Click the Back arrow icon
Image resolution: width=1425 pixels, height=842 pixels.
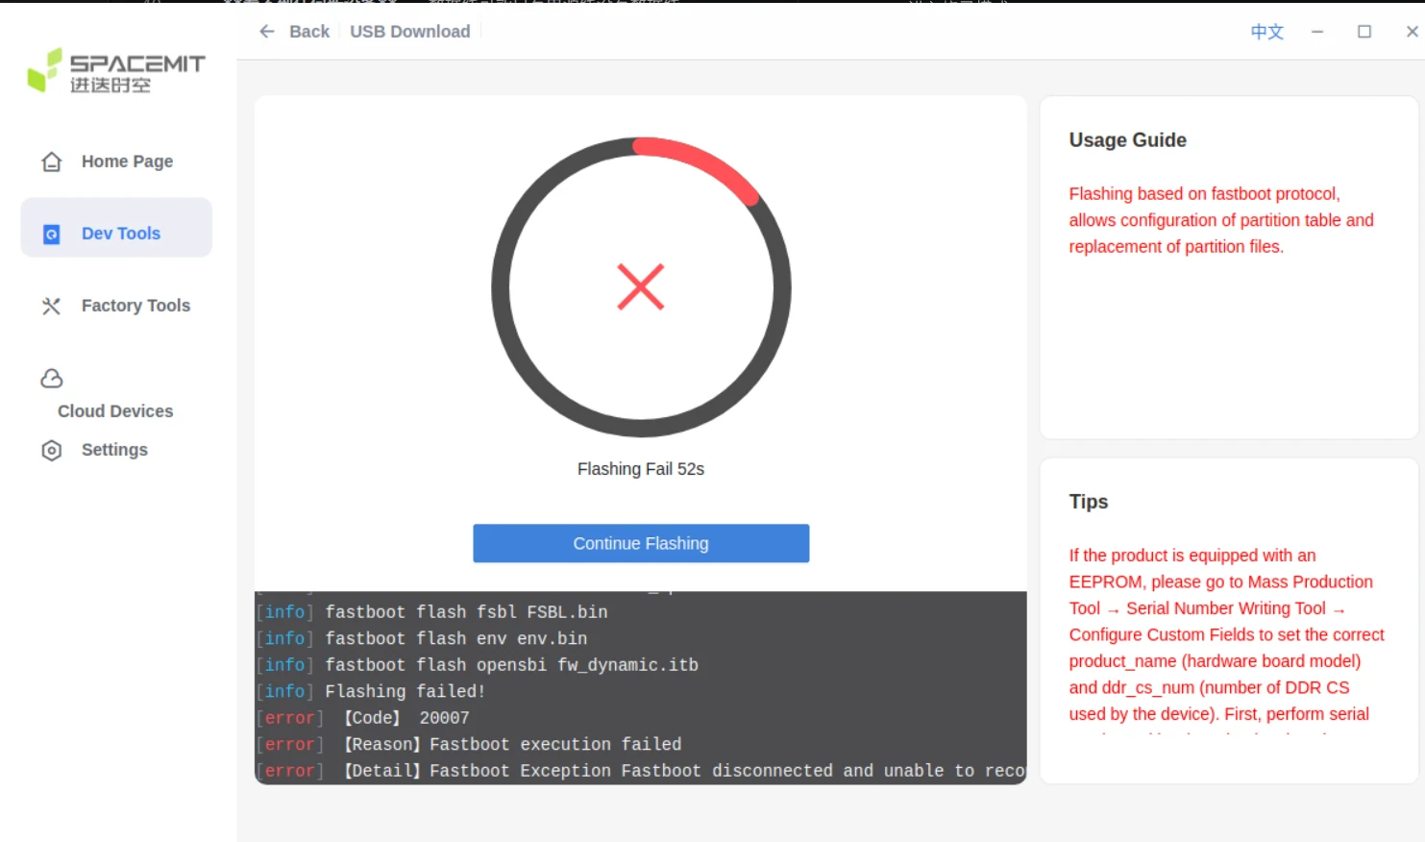[267, 32]
